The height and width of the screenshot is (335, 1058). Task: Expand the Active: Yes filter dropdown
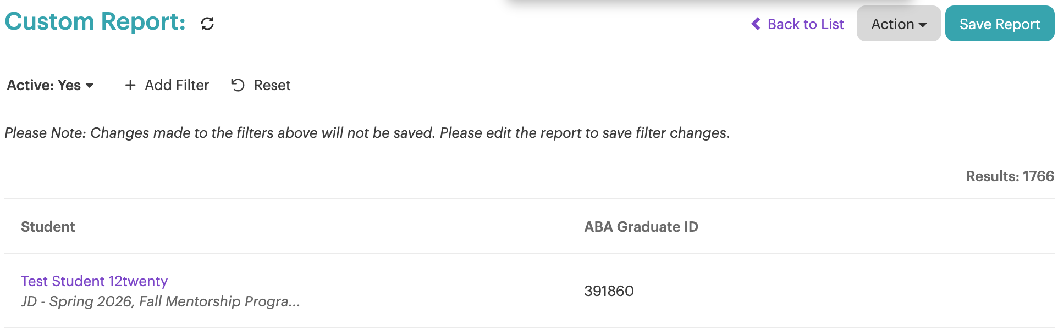pyautogui.click(x=50, y=85)
